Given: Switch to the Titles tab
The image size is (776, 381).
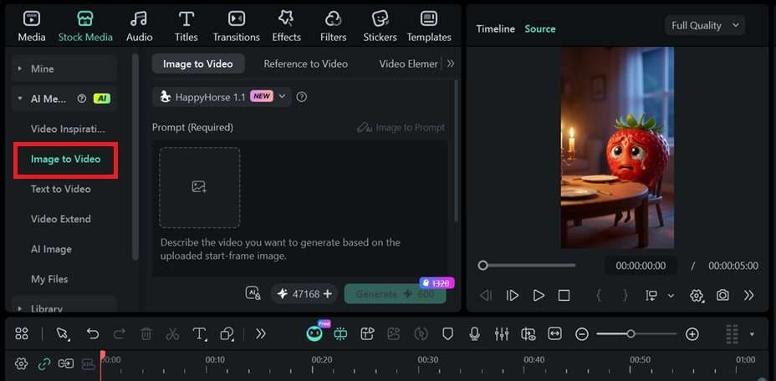Looking at the screenshot, I should [186, 28].
